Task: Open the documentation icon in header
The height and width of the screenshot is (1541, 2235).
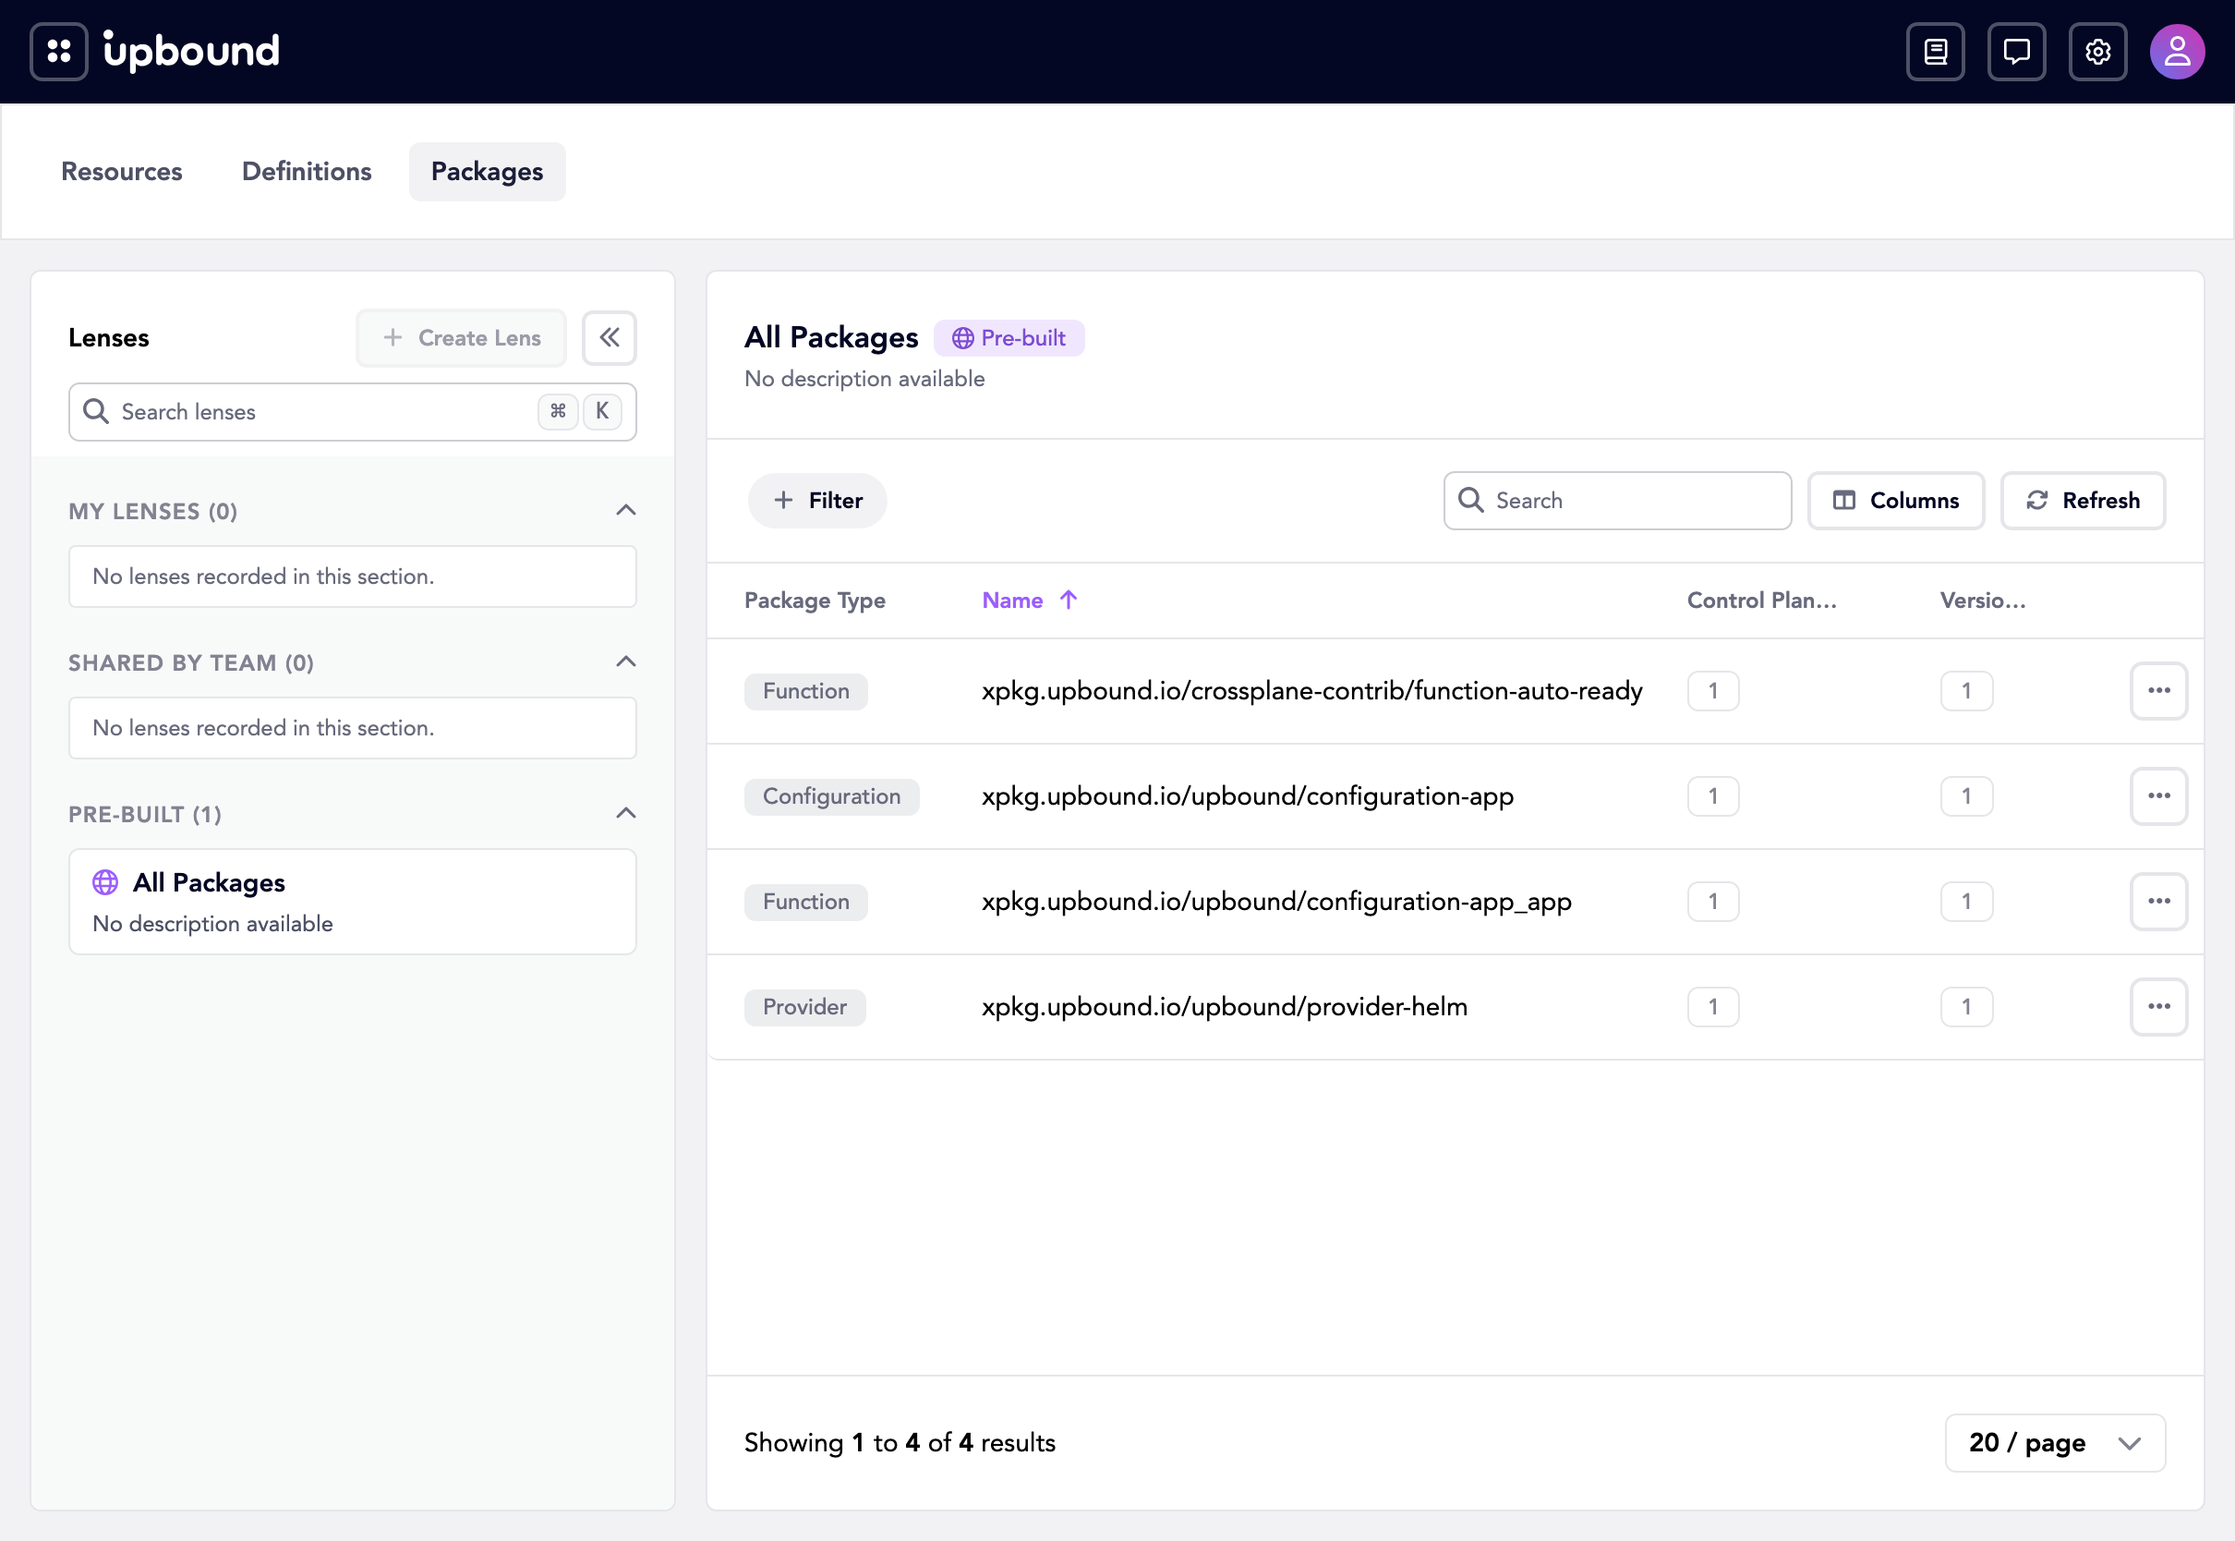Action: (x=1935, y=51)
